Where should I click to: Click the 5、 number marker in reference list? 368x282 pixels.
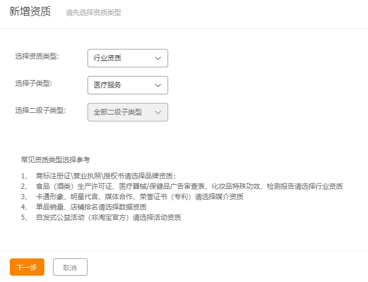tap(25, 218)
